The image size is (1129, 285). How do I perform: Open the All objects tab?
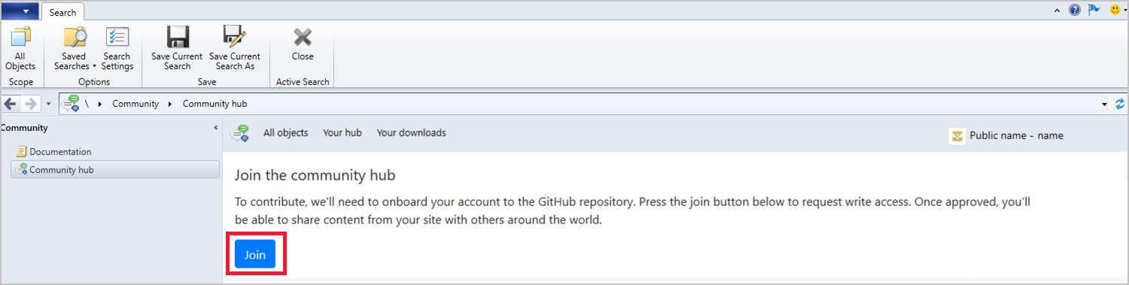(x=285, y=132)
